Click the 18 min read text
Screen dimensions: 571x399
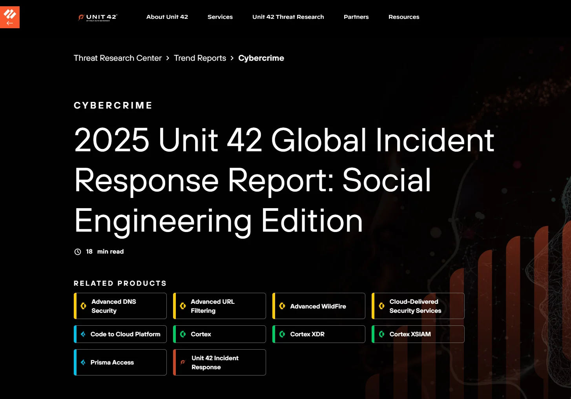point(105,252)
